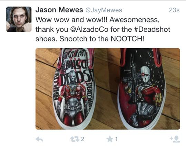Open the 23s tweet timestamp

click(x=174, y=10)
